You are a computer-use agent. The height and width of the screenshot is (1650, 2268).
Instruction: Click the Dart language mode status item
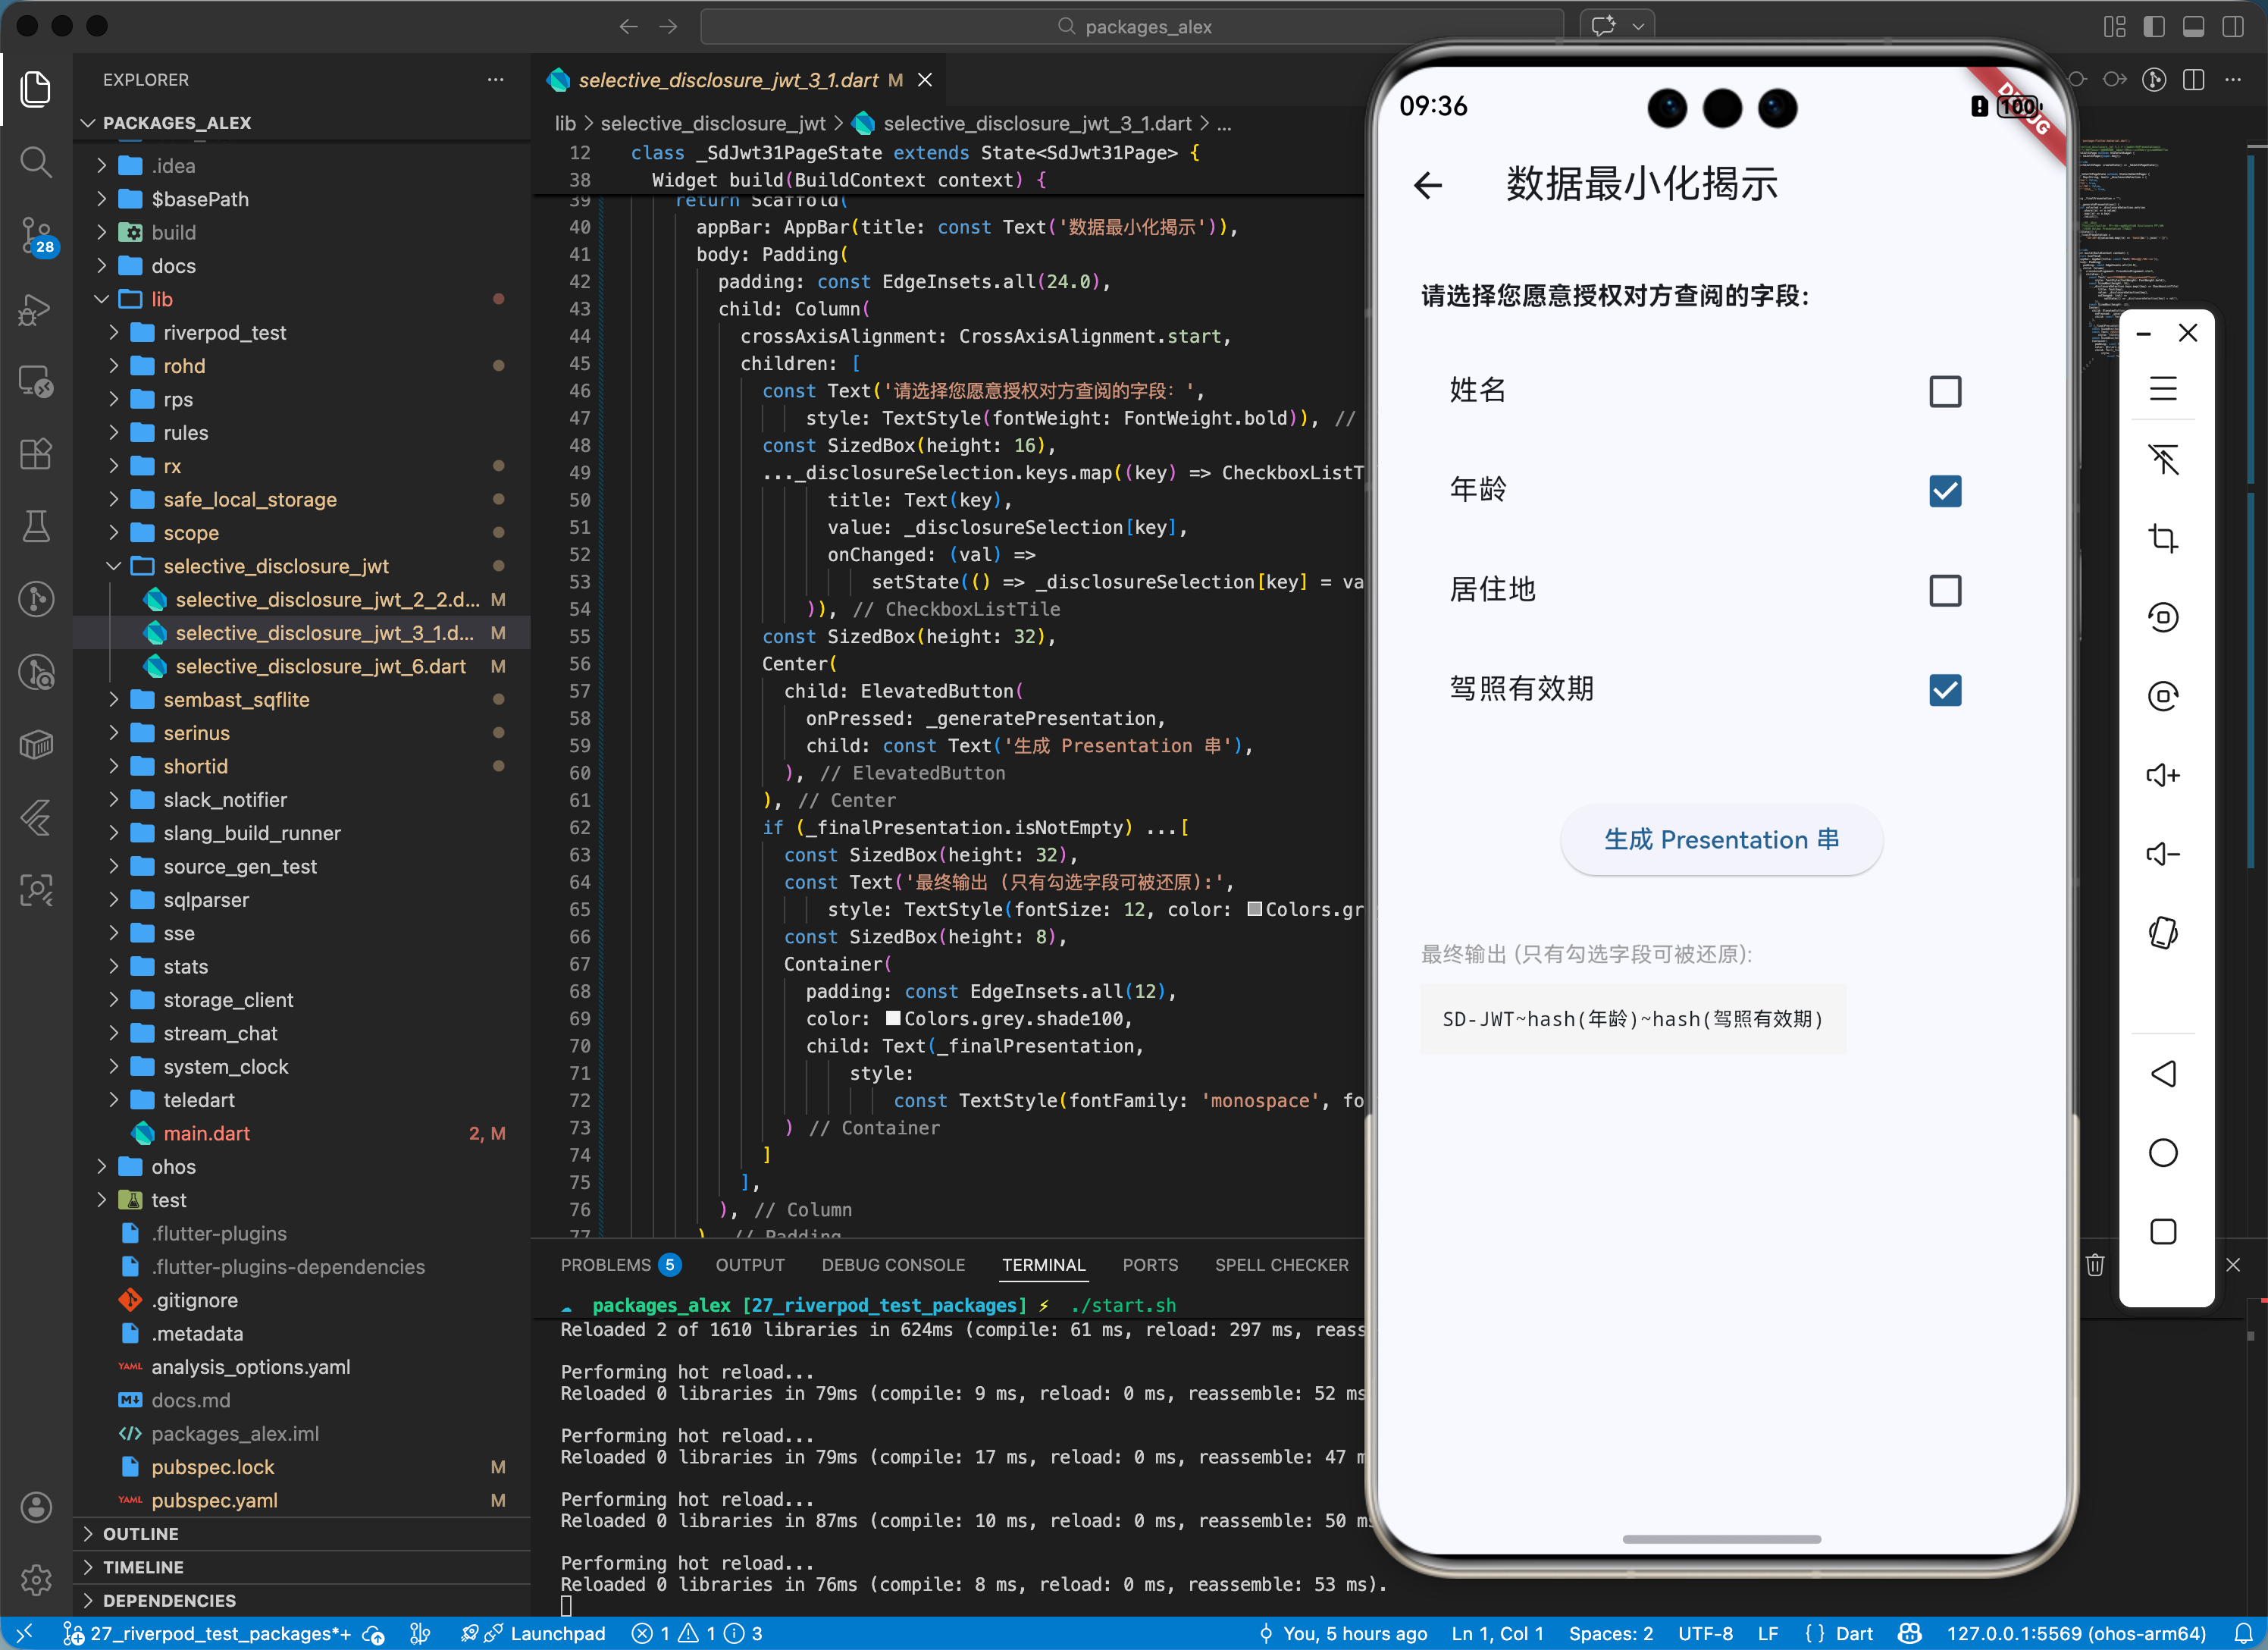[x=1853, y=1634]
